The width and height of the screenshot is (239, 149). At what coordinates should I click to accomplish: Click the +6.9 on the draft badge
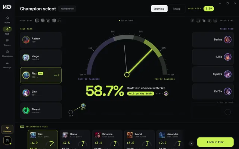pyautogui.click(x=141, y=93)
